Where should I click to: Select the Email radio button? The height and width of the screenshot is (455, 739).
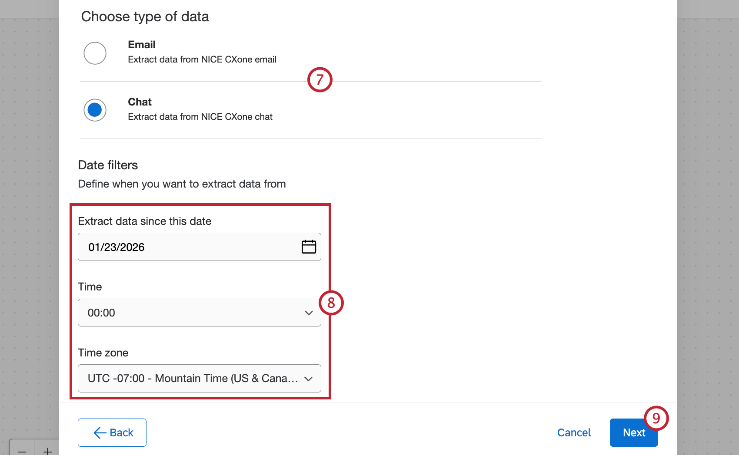click(95, 53)
